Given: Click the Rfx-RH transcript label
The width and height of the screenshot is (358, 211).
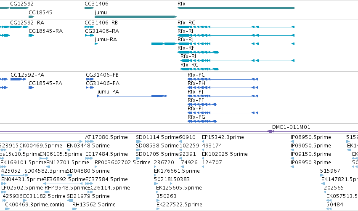Looking at the screenshot, I should [x=186, y=31].
